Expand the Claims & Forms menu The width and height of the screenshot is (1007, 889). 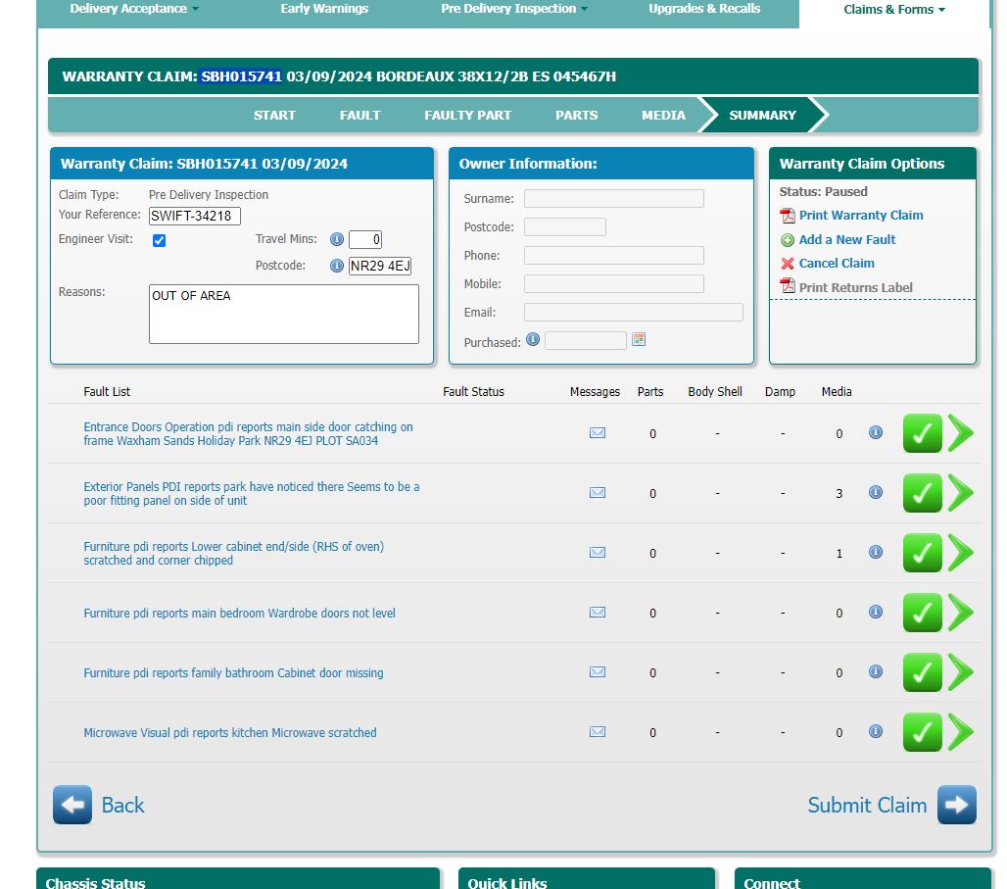[894, 10]
